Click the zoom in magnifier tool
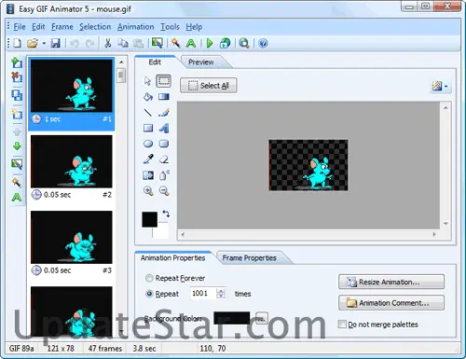The width and height of the screenshot is (466, 359). 148,191
